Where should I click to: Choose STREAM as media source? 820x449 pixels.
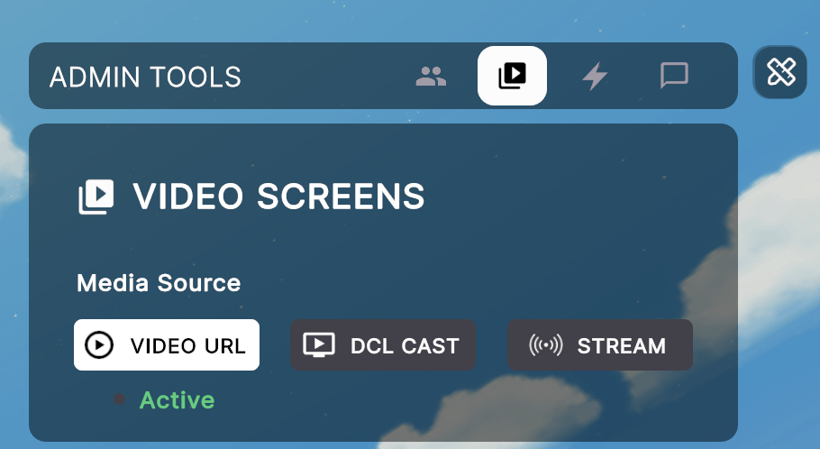(x=600, y=344)
